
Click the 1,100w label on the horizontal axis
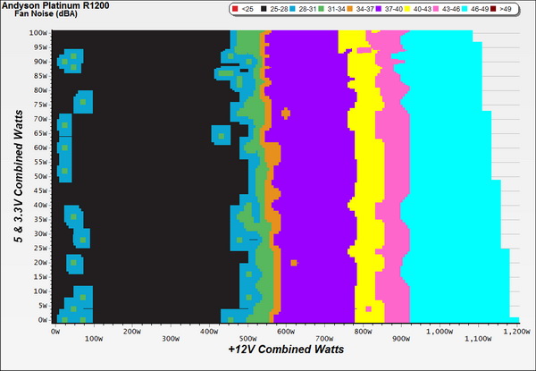(478, 339)
